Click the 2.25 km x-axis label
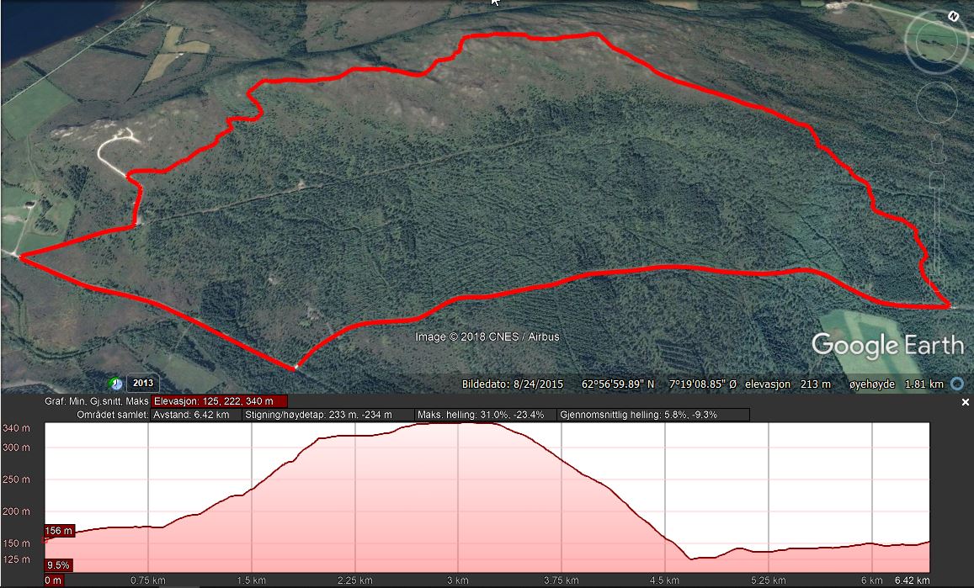 (354, 580)
